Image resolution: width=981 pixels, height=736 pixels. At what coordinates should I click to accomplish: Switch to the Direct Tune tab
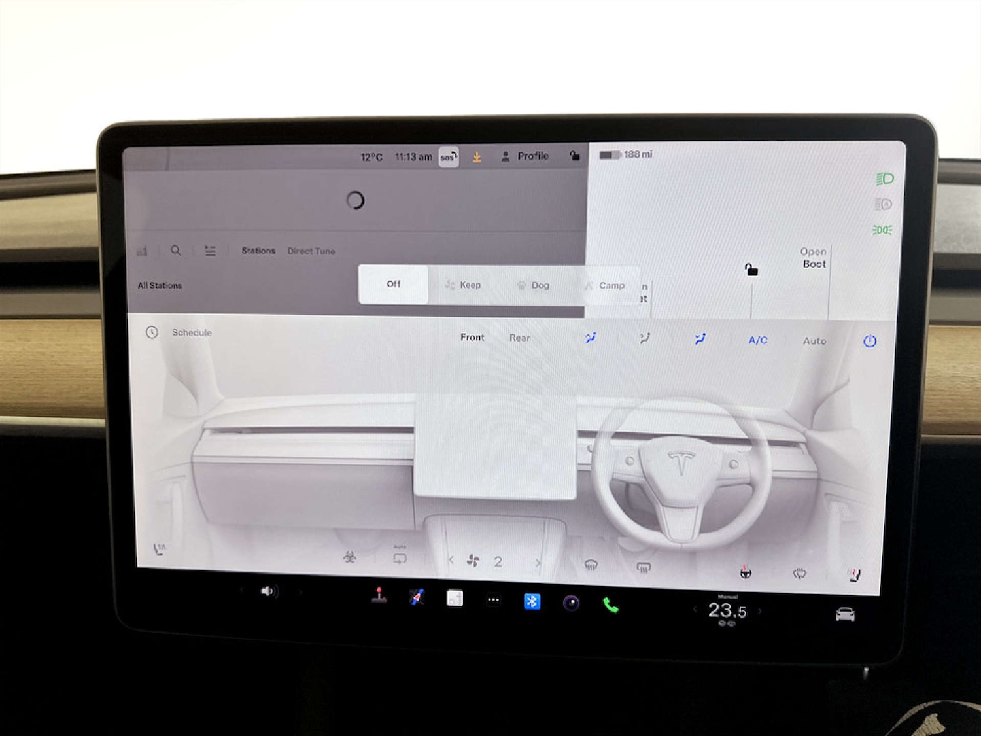311,251
